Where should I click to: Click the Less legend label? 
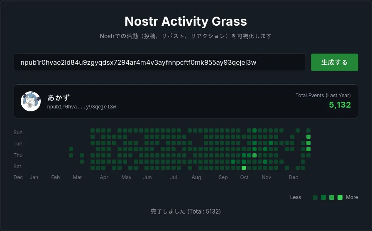pos(295,197)
